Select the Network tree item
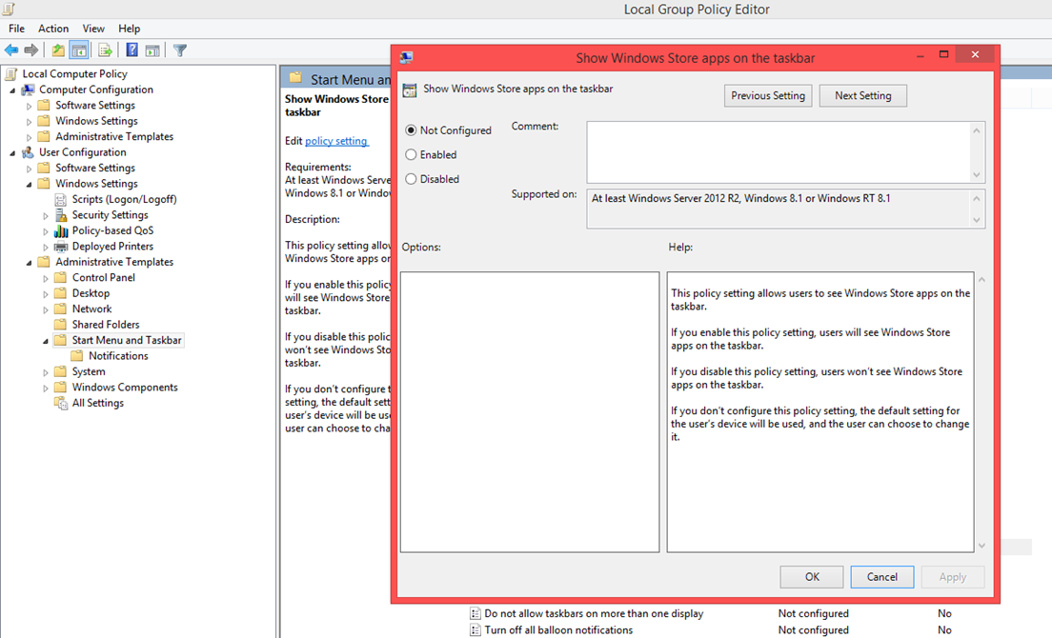The height and width of the screenshot is (638, 1052). click(x=91, y=309)
